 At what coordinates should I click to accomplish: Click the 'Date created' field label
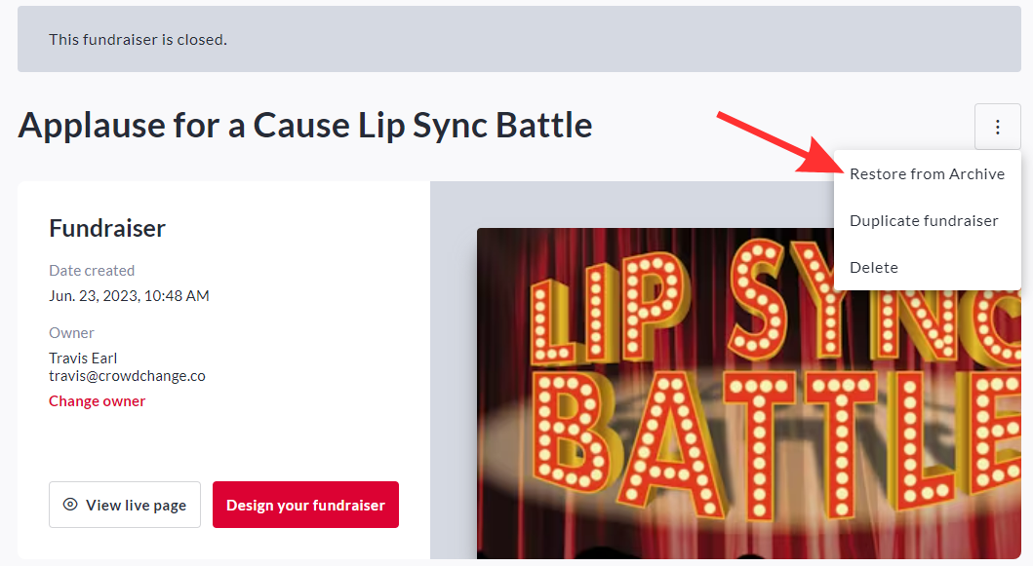[92, 271]
